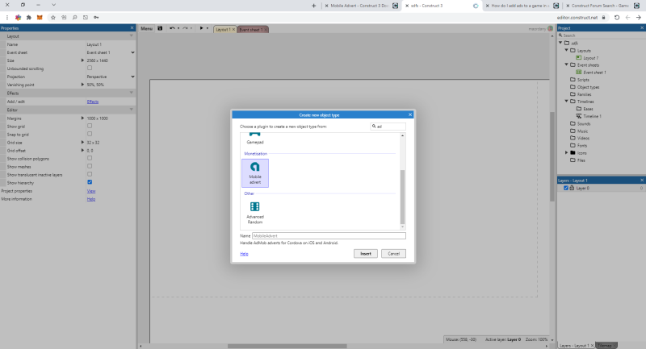Click the password key icon
The image size is (646, 349).
(96, 17)
